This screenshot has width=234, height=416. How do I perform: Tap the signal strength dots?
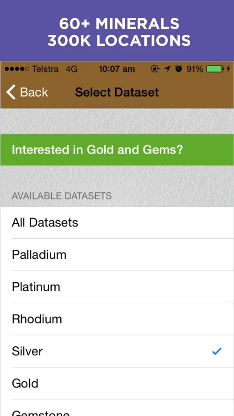pyautogui.click(x=17, y=69)
